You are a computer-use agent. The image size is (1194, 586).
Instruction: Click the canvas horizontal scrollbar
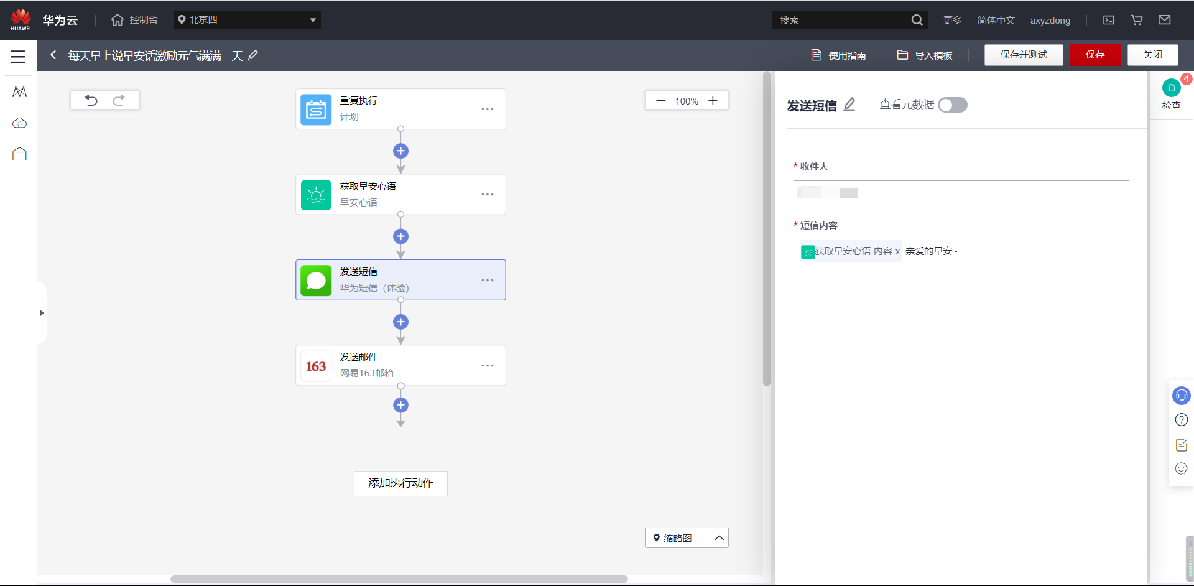(x=399, y=579)
